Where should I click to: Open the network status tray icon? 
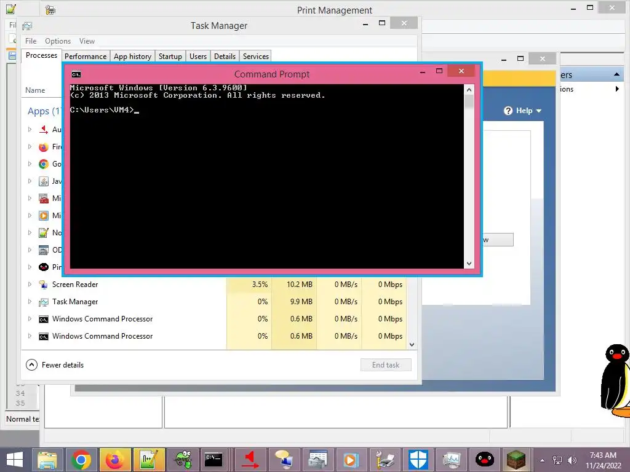pos(557,460)
